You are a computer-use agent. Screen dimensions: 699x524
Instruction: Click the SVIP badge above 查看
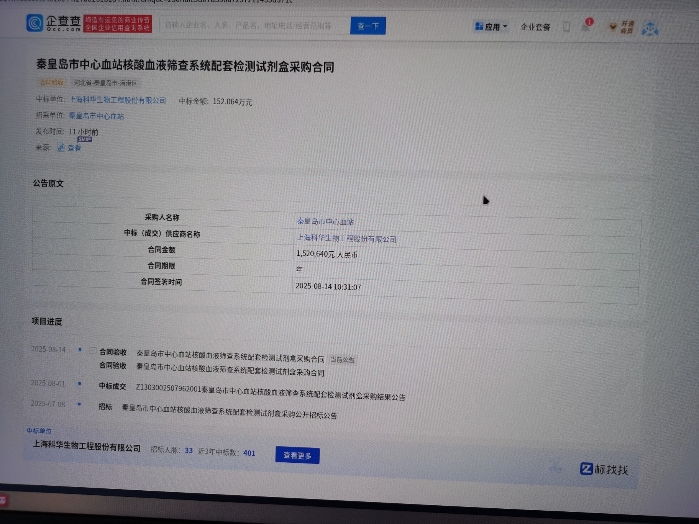[x=85, y=139]
